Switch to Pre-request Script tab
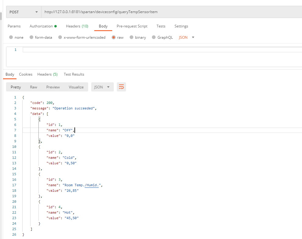Viewport: 302px width, 239px height. tap(132, 26)
